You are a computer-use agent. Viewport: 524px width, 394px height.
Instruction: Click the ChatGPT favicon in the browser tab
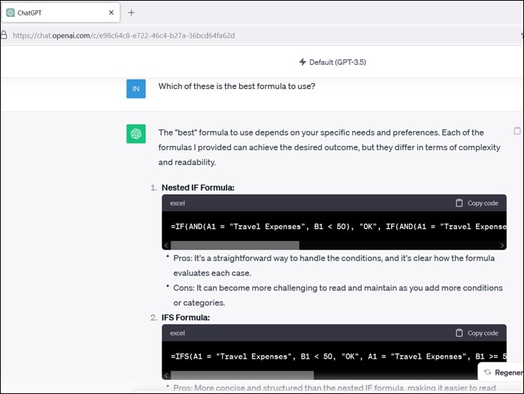pos(10,13)
